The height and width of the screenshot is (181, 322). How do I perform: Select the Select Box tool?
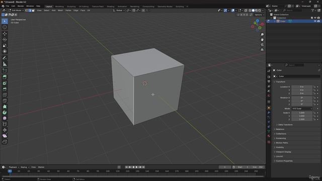point(5,21)
